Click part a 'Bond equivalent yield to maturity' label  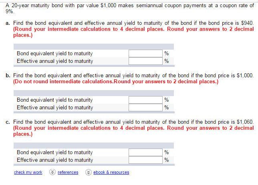54,54
